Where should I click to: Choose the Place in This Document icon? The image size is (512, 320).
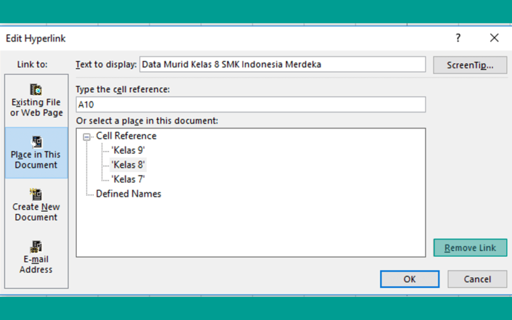click(x=36, y=142)
